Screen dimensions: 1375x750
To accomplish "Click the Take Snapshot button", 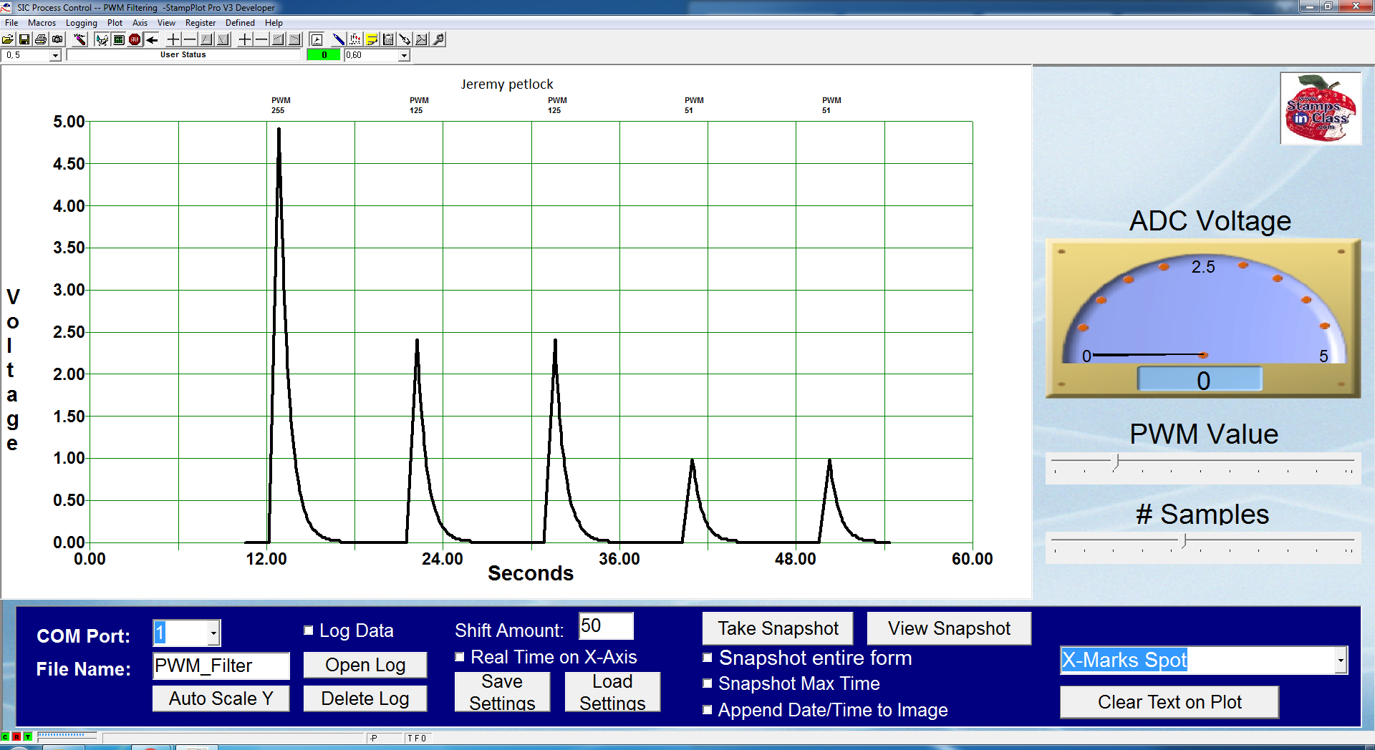I will [778, 628].
